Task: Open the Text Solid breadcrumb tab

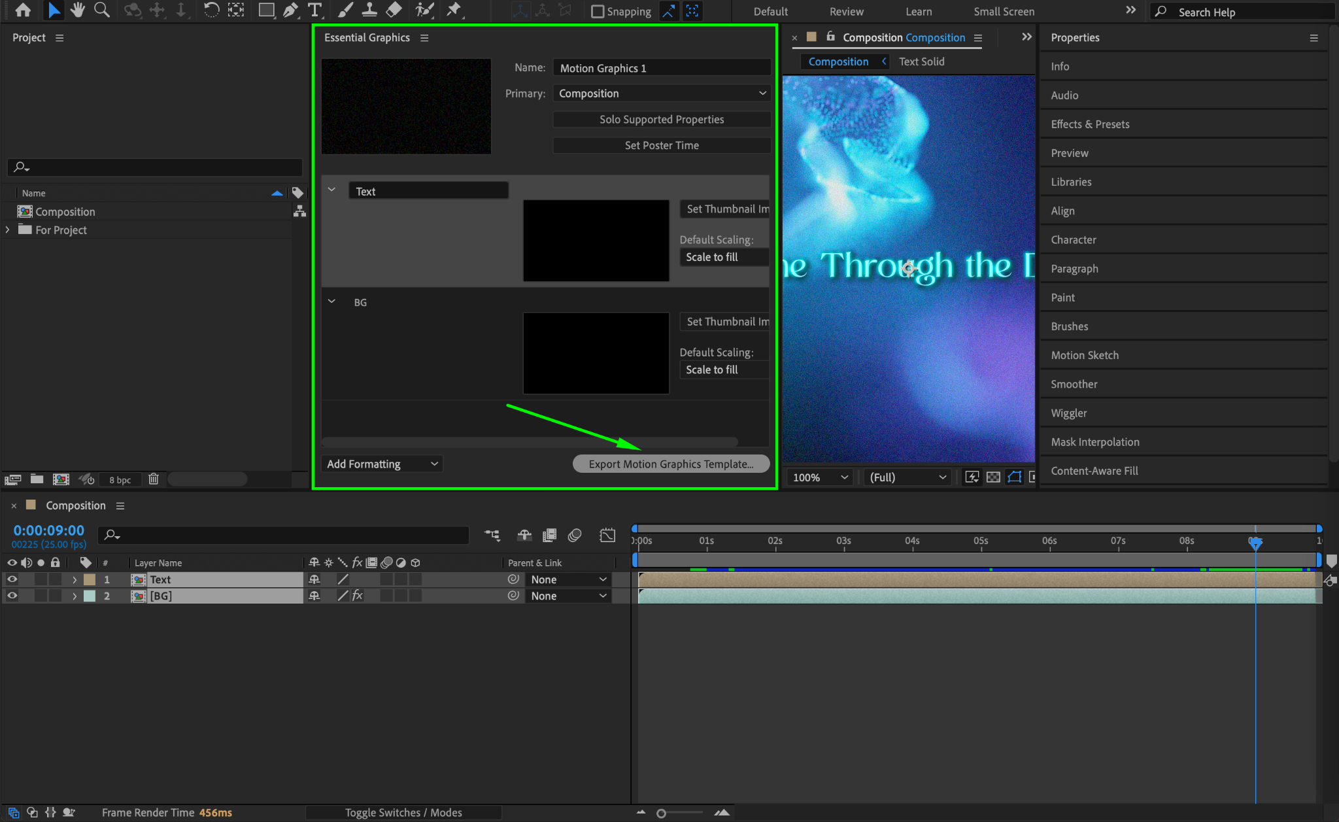Action: (x=921, y=61)
